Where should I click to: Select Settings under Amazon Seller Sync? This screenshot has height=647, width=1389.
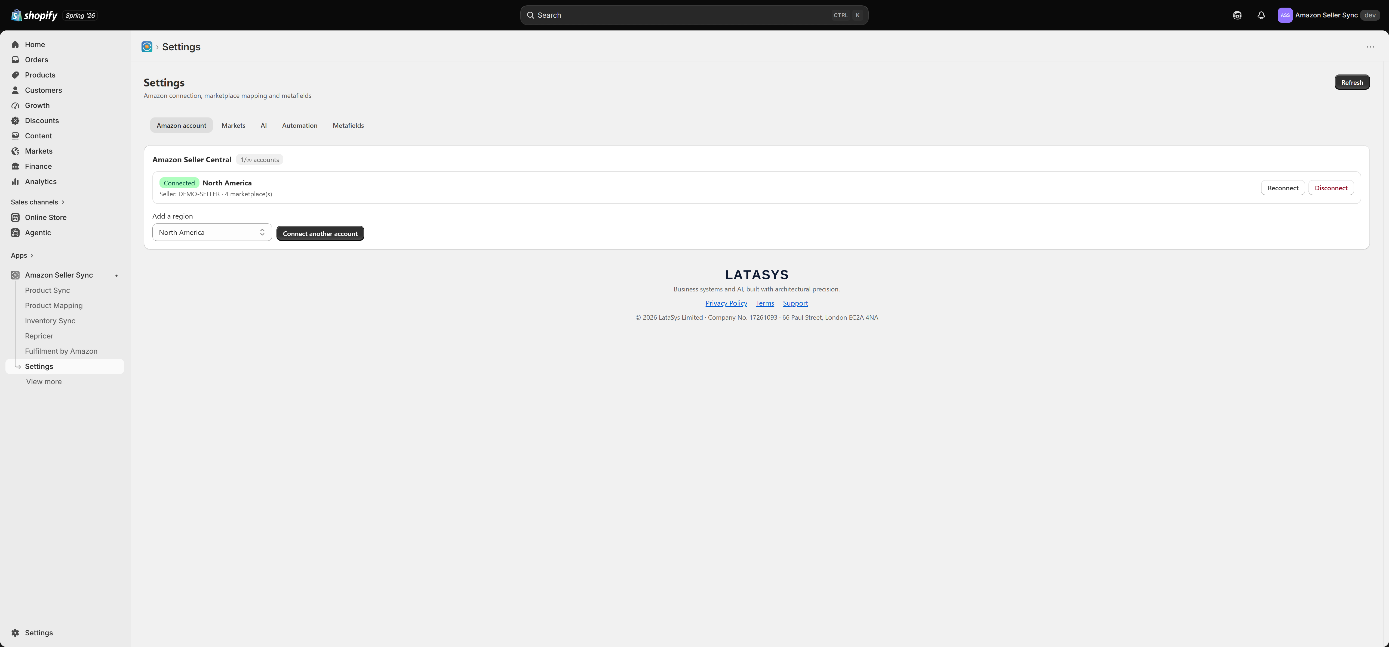65,366
